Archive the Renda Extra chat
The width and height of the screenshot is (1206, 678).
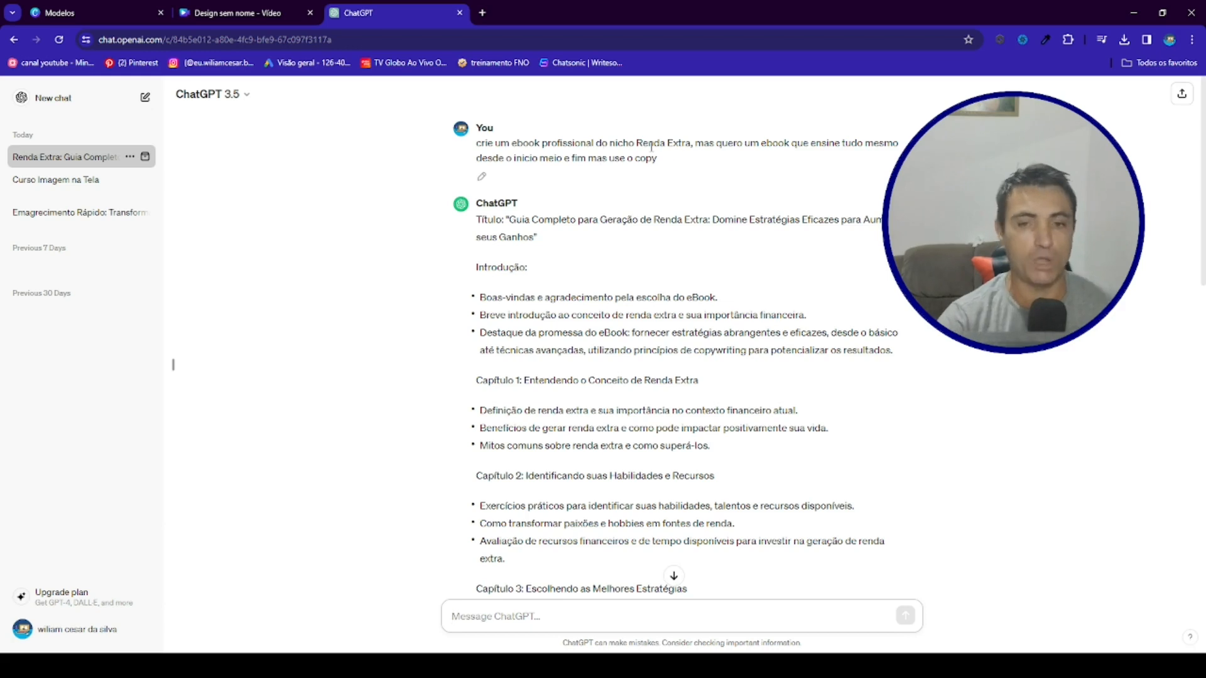(145, 156)
